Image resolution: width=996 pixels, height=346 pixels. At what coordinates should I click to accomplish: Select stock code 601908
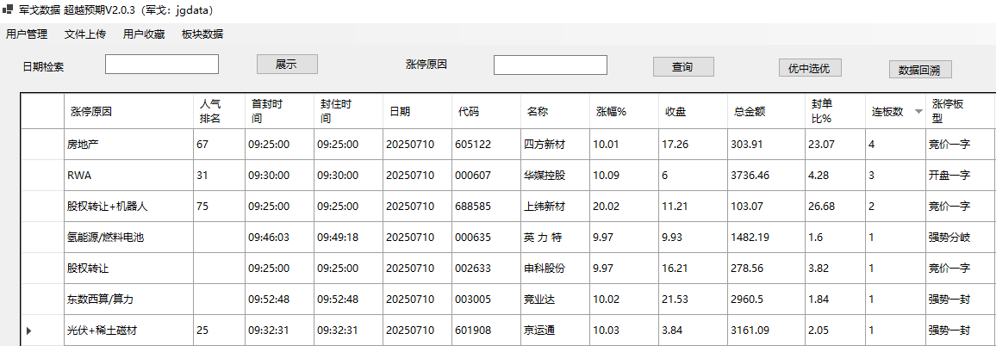pyautogui.click(x=485, y=331)
